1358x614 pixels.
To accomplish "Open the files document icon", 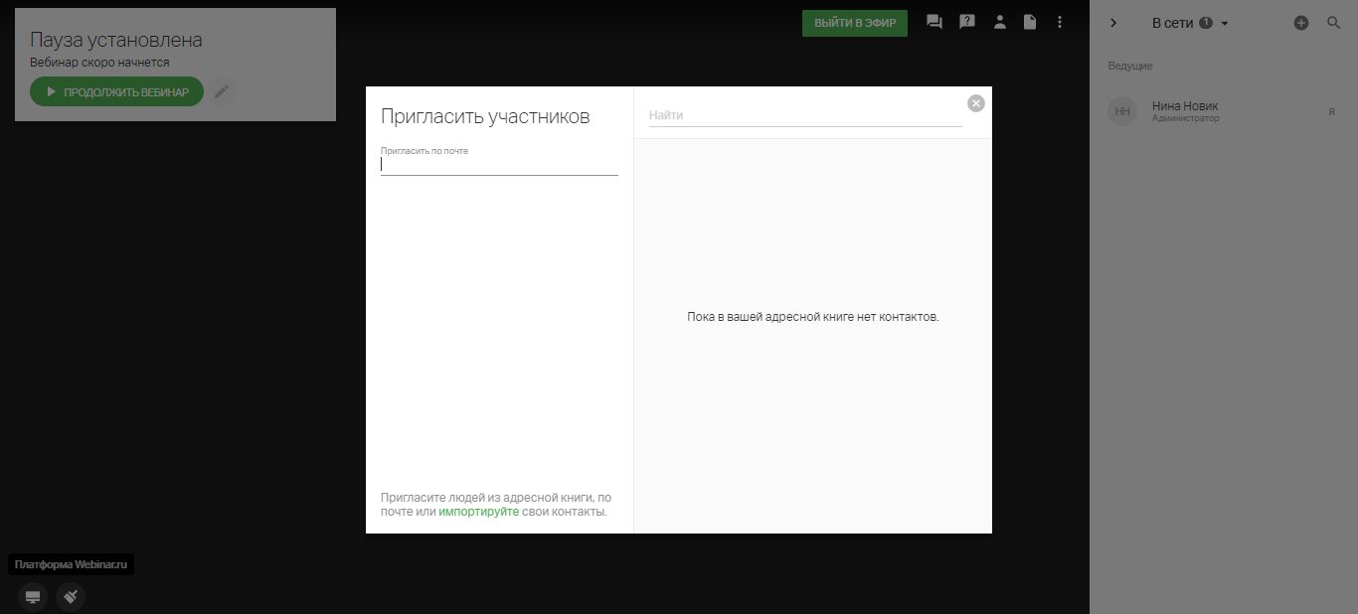I will coord(1030,22).
